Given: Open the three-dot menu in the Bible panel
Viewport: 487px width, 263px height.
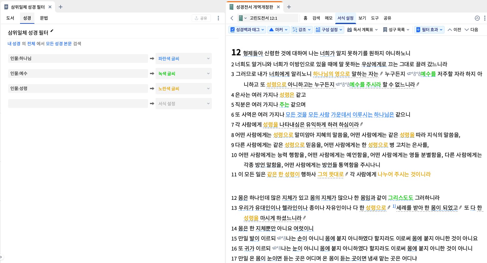Looking at the screenshot, I should coord(485,18).
